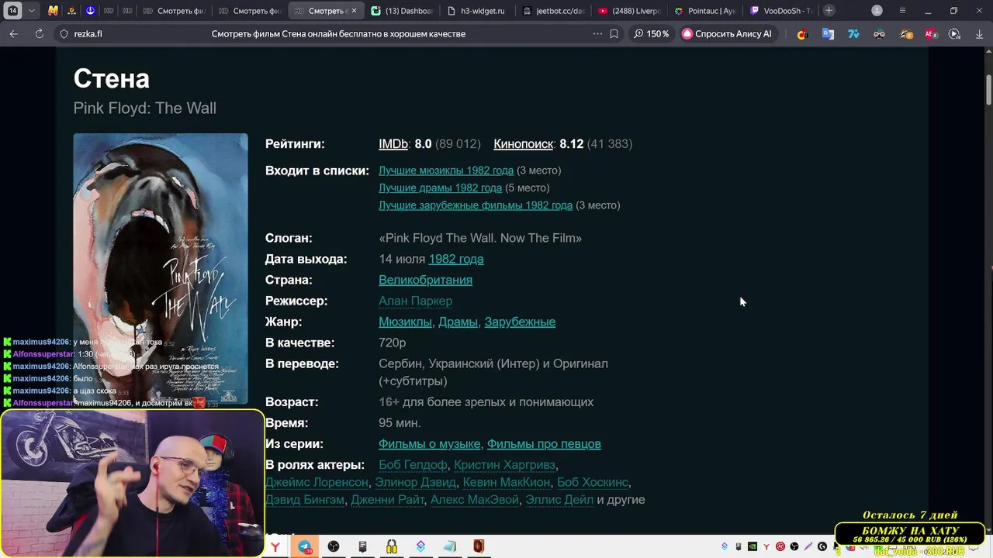Click the browser profile avatar icon
The image size is (993, 558).
click(x=877, y=11)
